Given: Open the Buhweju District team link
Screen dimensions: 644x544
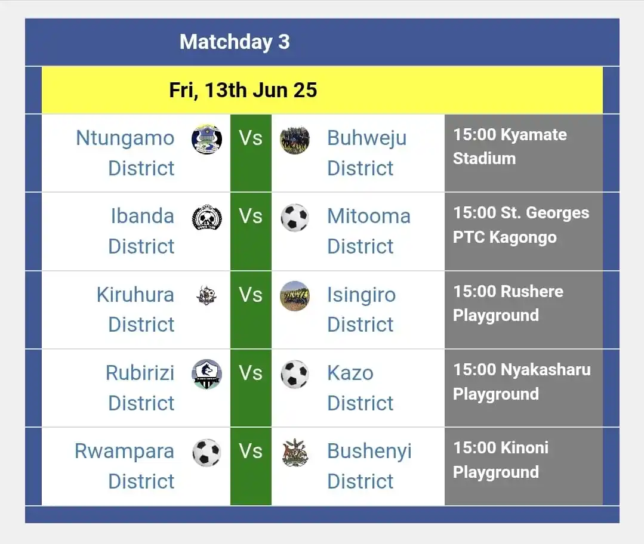Looking at the screenshot, I should 367,153.
